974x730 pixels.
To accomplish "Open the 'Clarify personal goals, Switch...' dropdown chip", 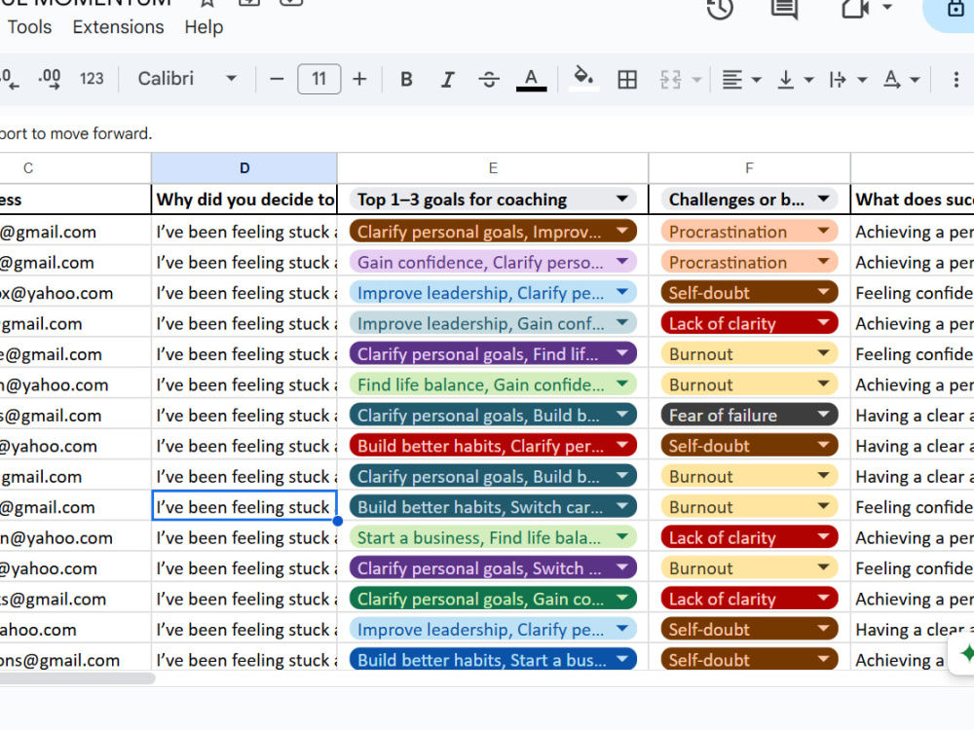I will click(x=493, y=568).
